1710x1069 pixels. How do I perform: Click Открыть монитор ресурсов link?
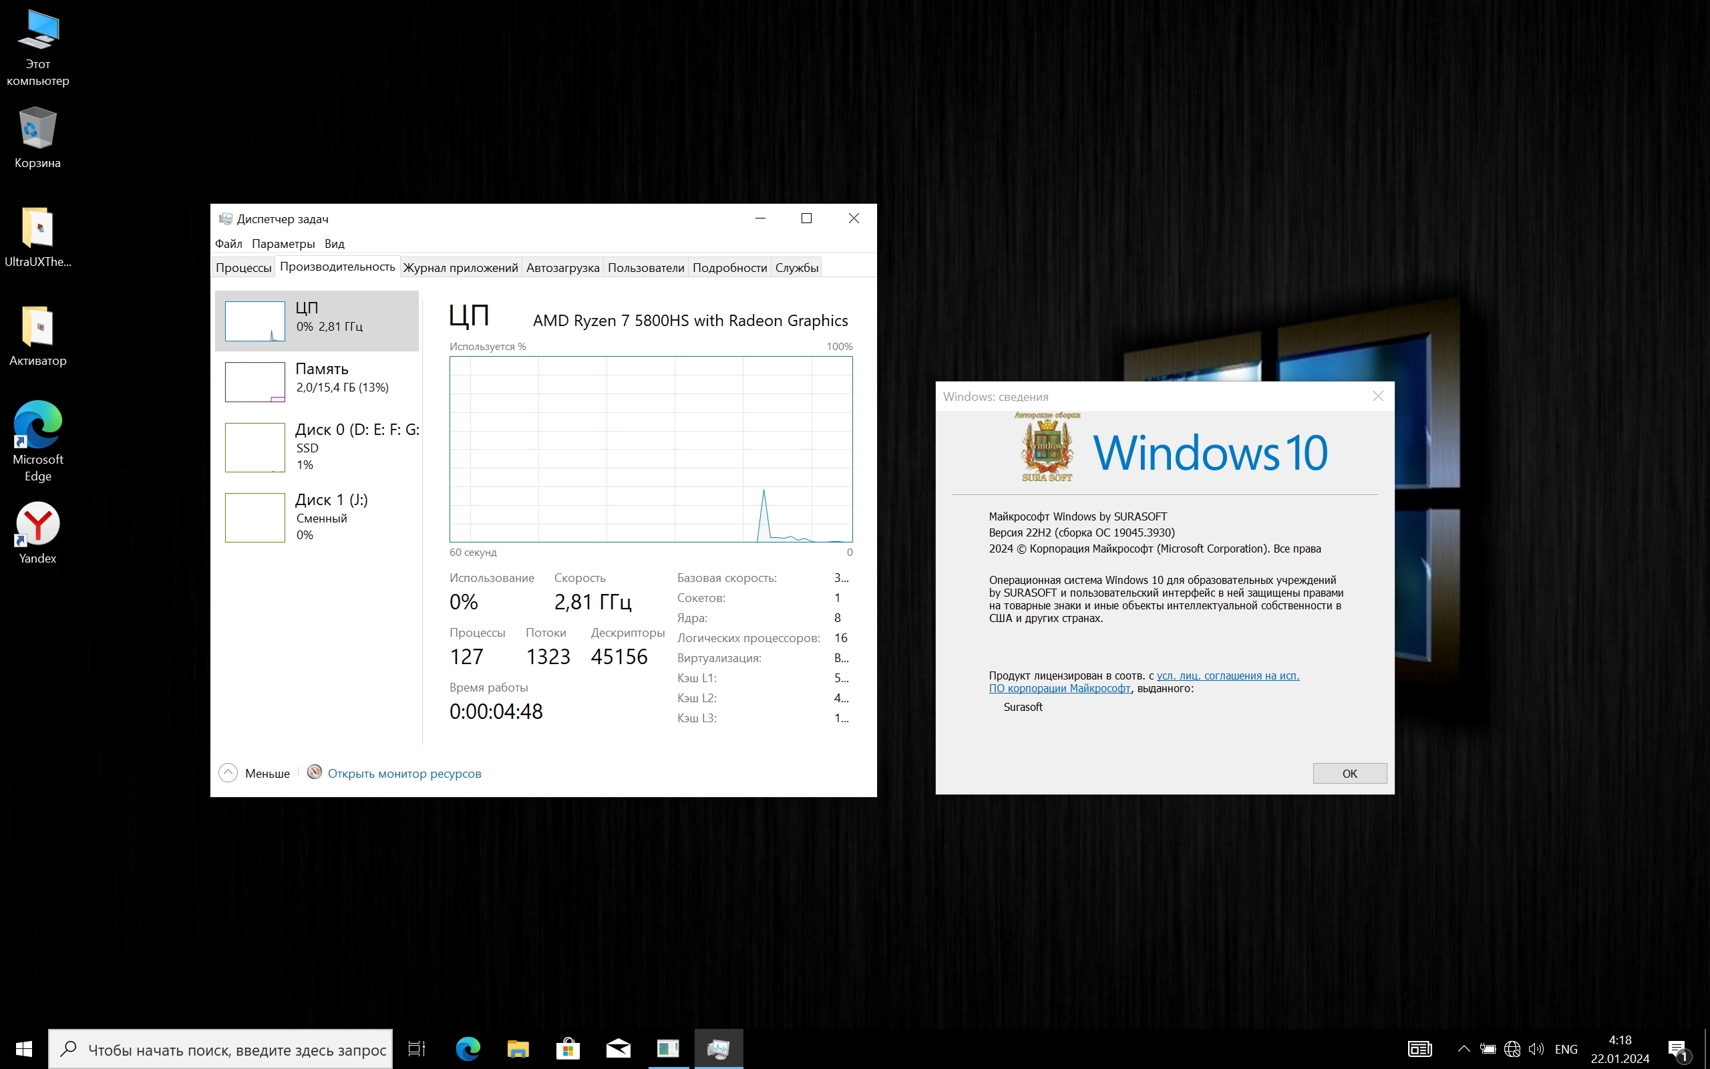404,774
